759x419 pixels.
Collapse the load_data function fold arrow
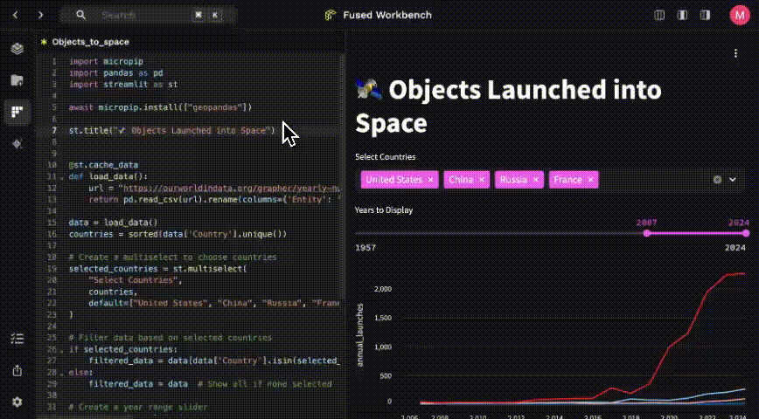62,177
